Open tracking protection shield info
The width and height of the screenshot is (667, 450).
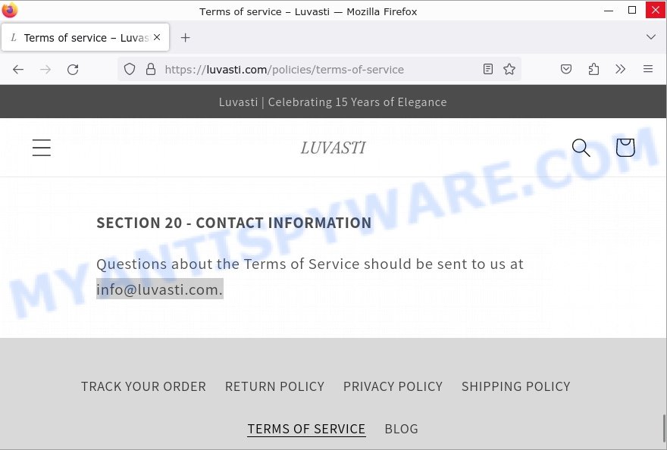130,69
